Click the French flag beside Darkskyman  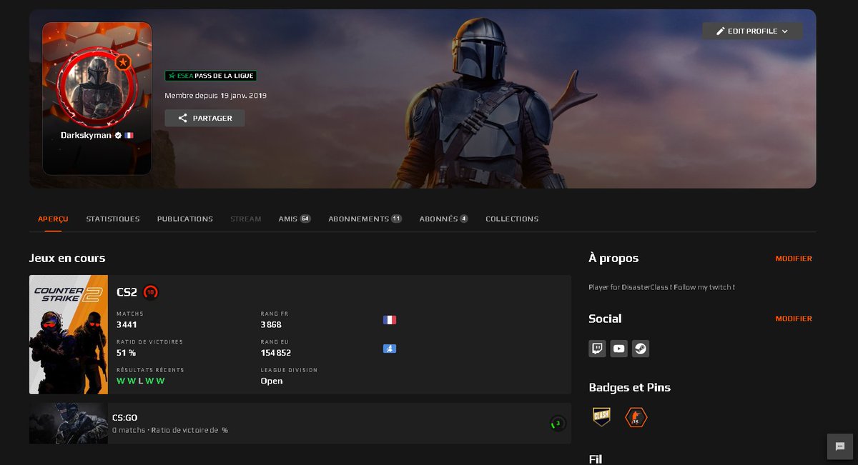tap(129, 135)
